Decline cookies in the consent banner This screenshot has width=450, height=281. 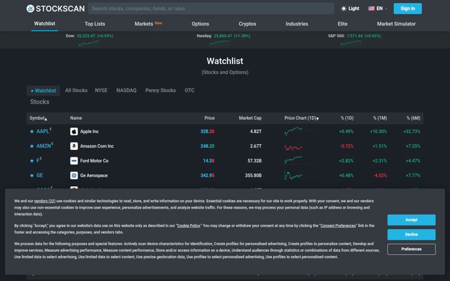tap(411, 235)
